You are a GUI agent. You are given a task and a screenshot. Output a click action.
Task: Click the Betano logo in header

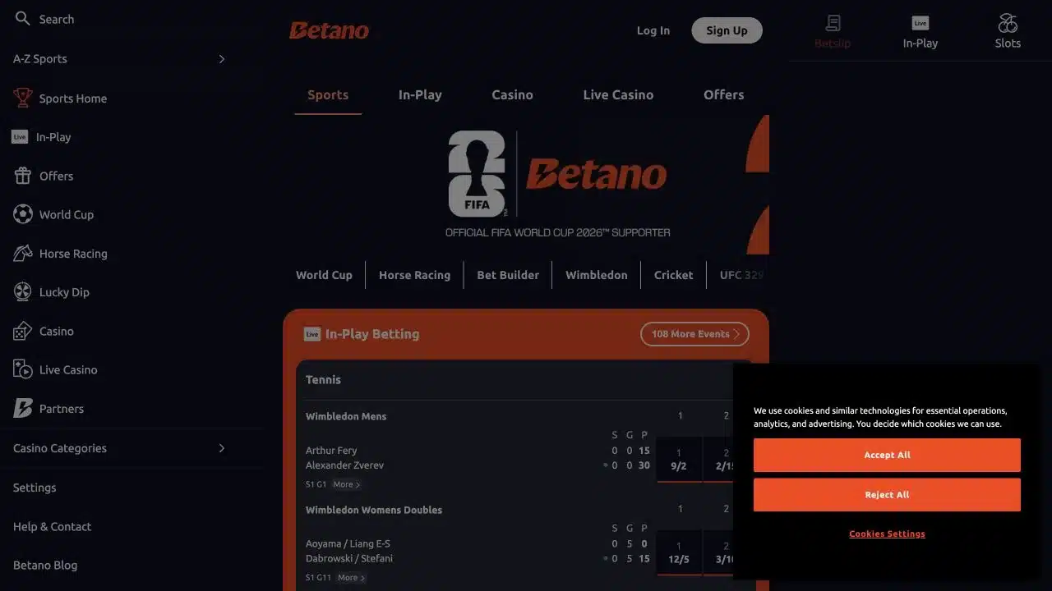pyautogui.click(x=329, y=30)
